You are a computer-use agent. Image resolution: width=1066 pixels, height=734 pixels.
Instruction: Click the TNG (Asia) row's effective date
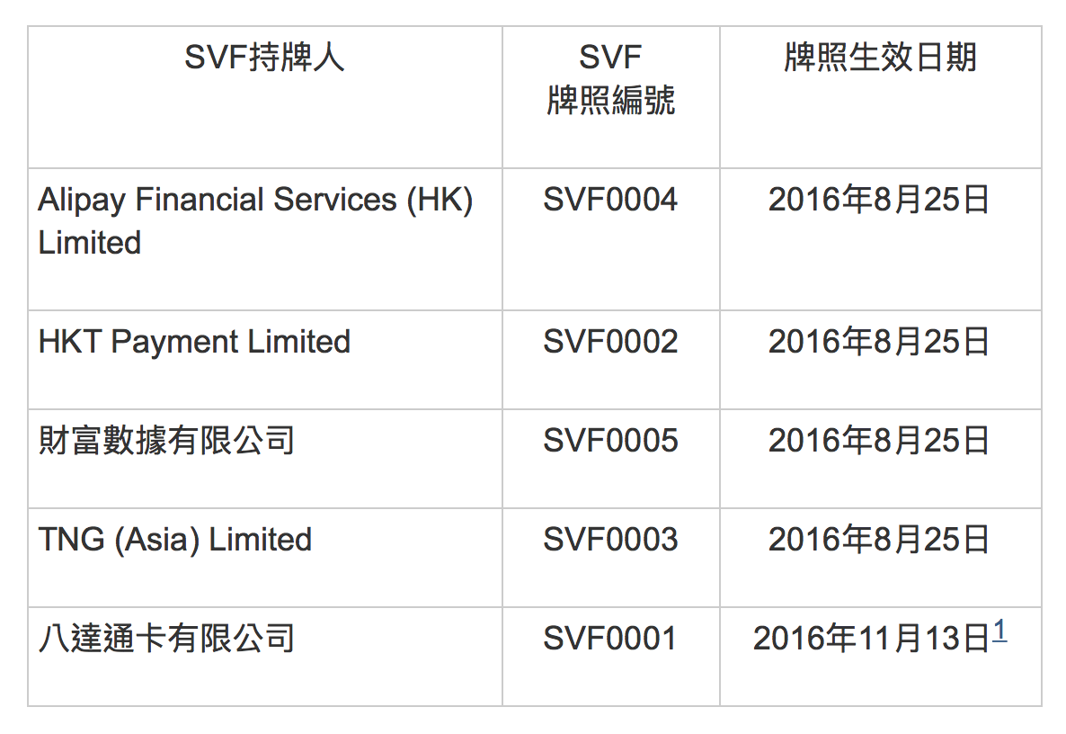(x=879, y=540)
